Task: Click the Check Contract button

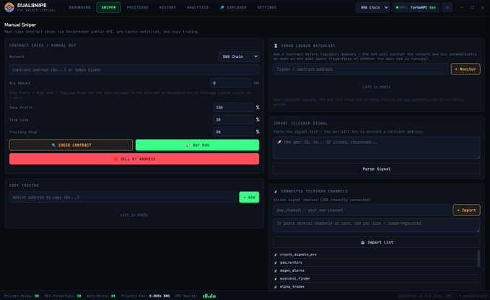Action: pyautogui.click(x=71, y=145)
